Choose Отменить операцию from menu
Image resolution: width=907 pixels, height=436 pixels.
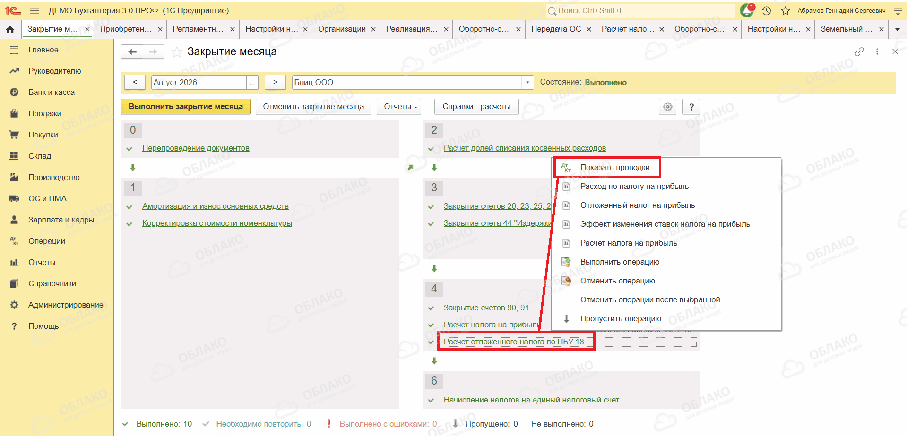(x=618, y=281)
